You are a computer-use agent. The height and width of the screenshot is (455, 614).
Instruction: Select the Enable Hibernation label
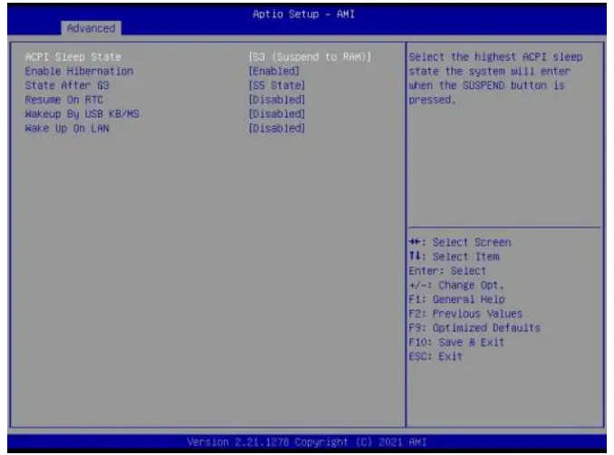point(79,72)
